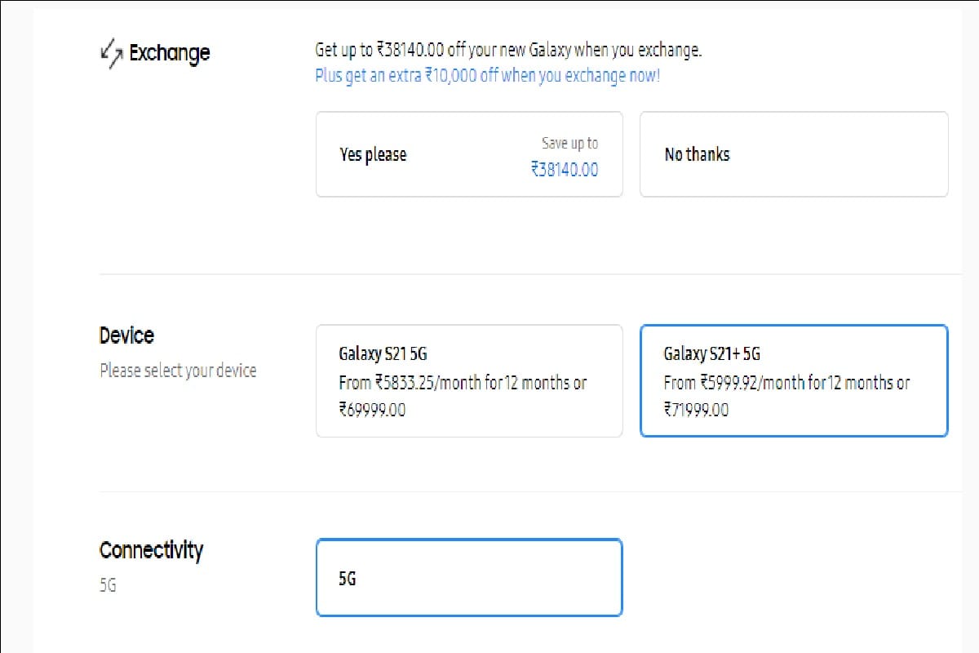Click the "Please select your device" hint text
Screen dimensions: 979x653
(x=178, y=371)
